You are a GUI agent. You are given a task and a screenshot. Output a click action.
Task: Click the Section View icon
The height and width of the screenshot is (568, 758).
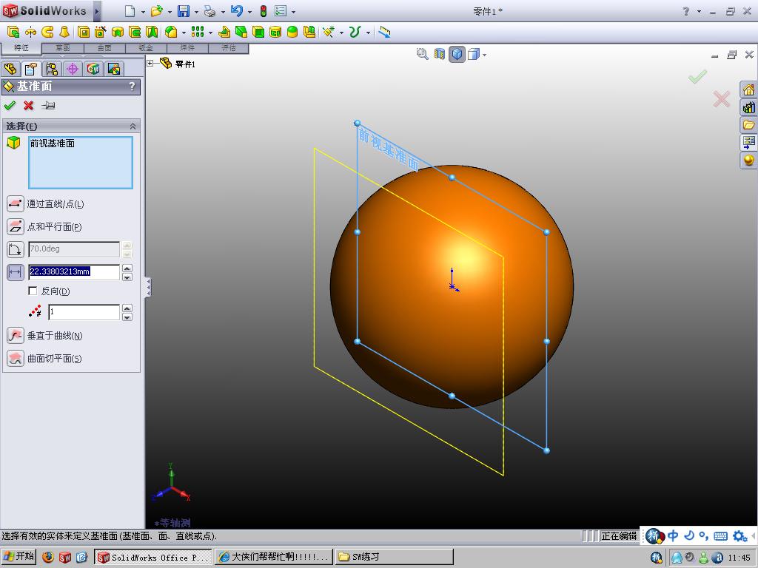(440, 54)
